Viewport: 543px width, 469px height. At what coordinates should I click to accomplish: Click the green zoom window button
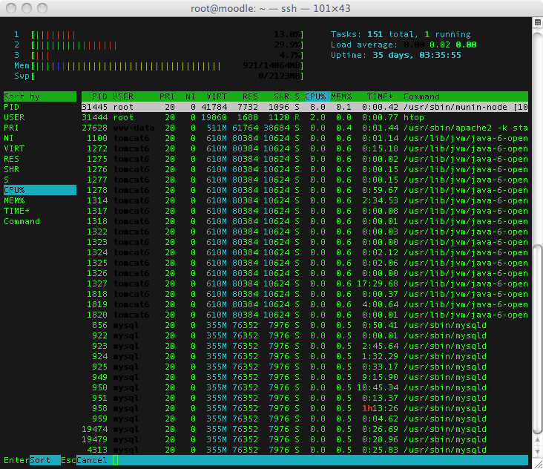(x=41, y=8)
